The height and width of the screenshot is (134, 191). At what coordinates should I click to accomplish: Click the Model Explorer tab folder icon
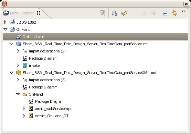pos(6,13)
